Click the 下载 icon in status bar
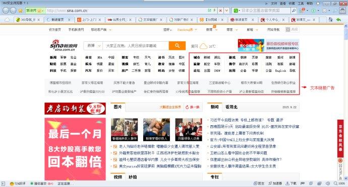The image size is (348, 187). coord(291,183)
